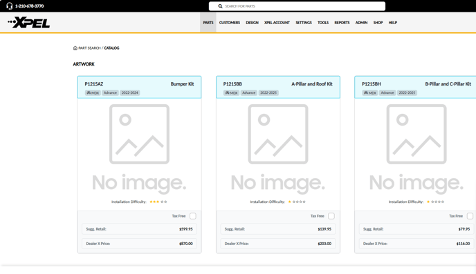Go to Part Search breadcrumb link
The width and height of the screenshot is (476, 274).
click(89, 48)
